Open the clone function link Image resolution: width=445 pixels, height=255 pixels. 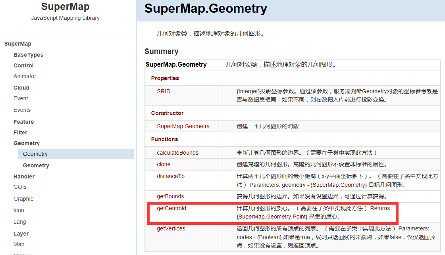[164, 164]
